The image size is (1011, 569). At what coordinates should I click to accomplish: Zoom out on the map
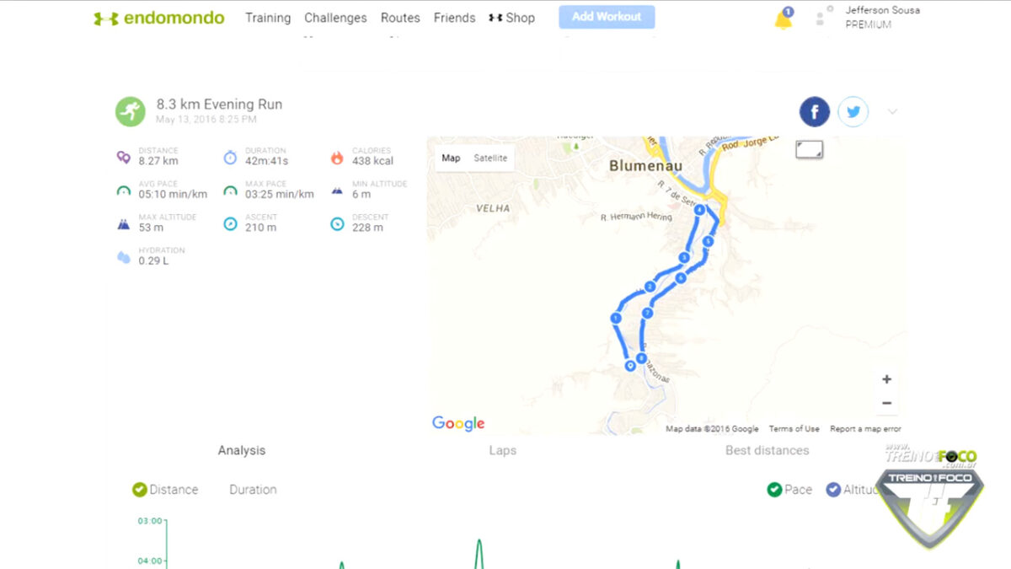click(x=886, y=403)
